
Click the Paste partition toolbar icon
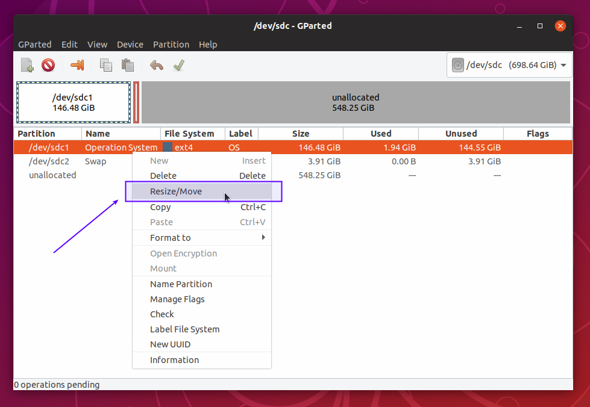coord(127,65)
